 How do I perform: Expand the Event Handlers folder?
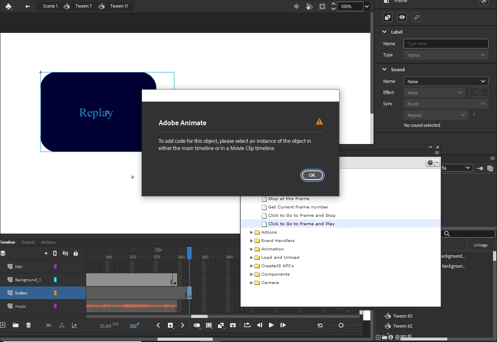click(x=252, y=240)
